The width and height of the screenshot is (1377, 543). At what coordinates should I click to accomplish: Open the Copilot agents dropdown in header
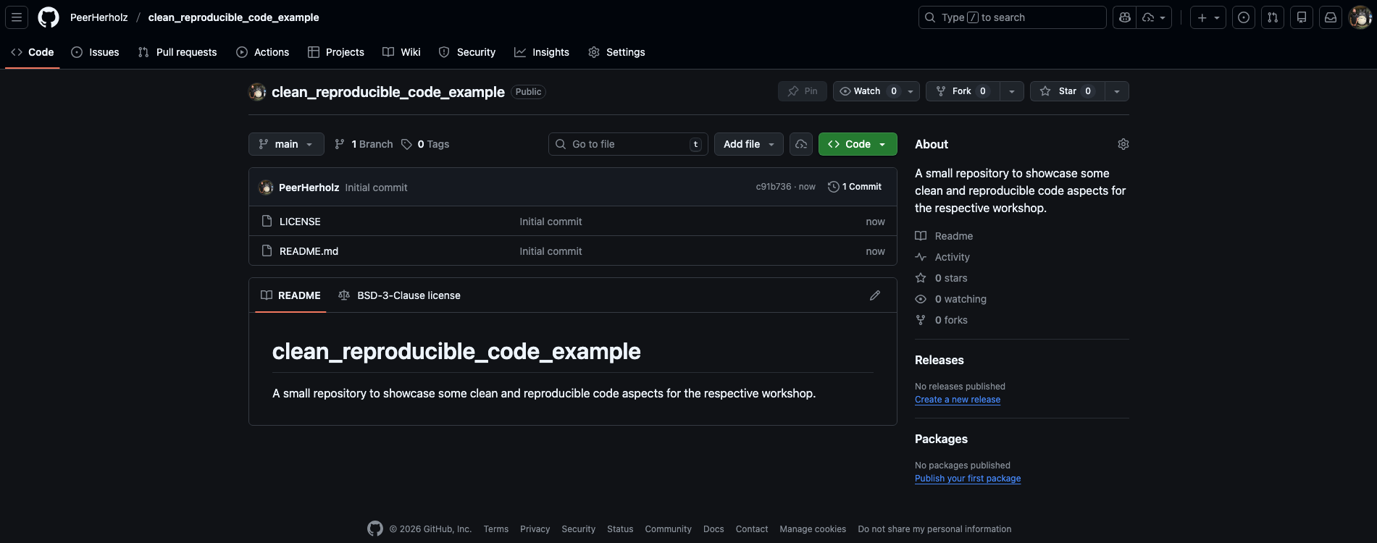[x=1154, y=17]
